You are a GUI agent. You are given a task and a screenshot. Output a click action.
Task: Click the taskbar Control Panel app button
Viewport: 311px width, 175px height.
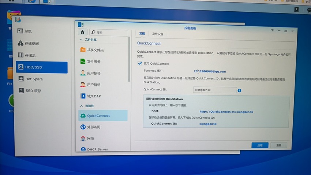(x=47, y=1)
